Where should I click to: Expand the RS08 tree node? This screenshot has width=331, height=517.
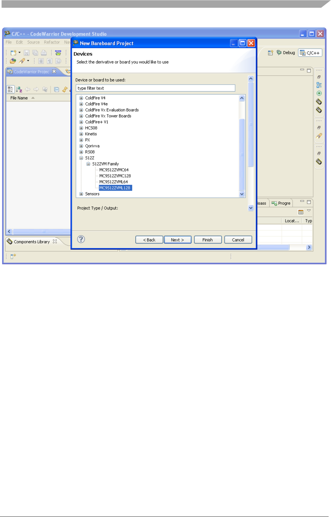coord(81,152)
